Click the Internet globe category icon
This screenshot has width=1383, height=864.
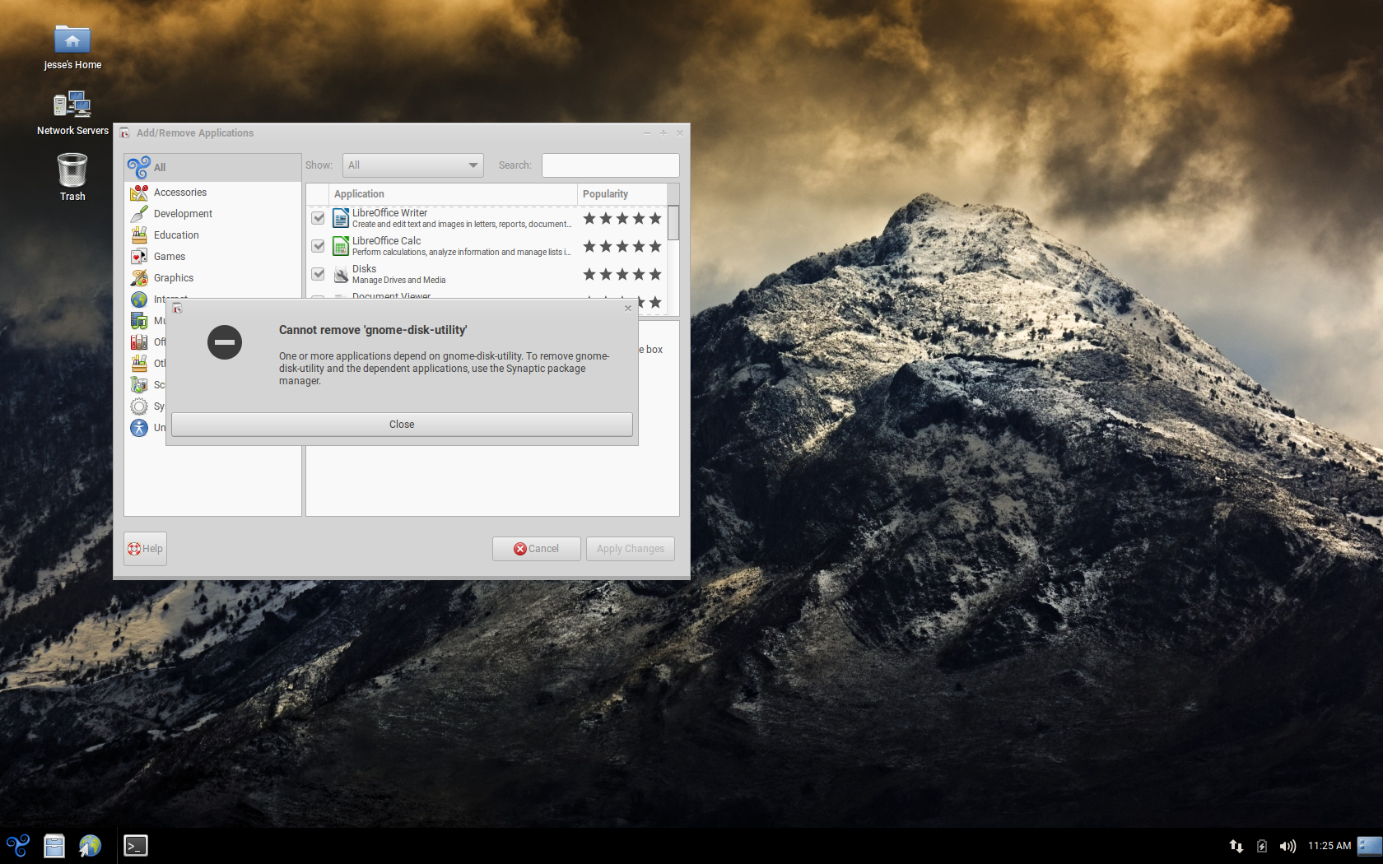(x=139, y=300)
